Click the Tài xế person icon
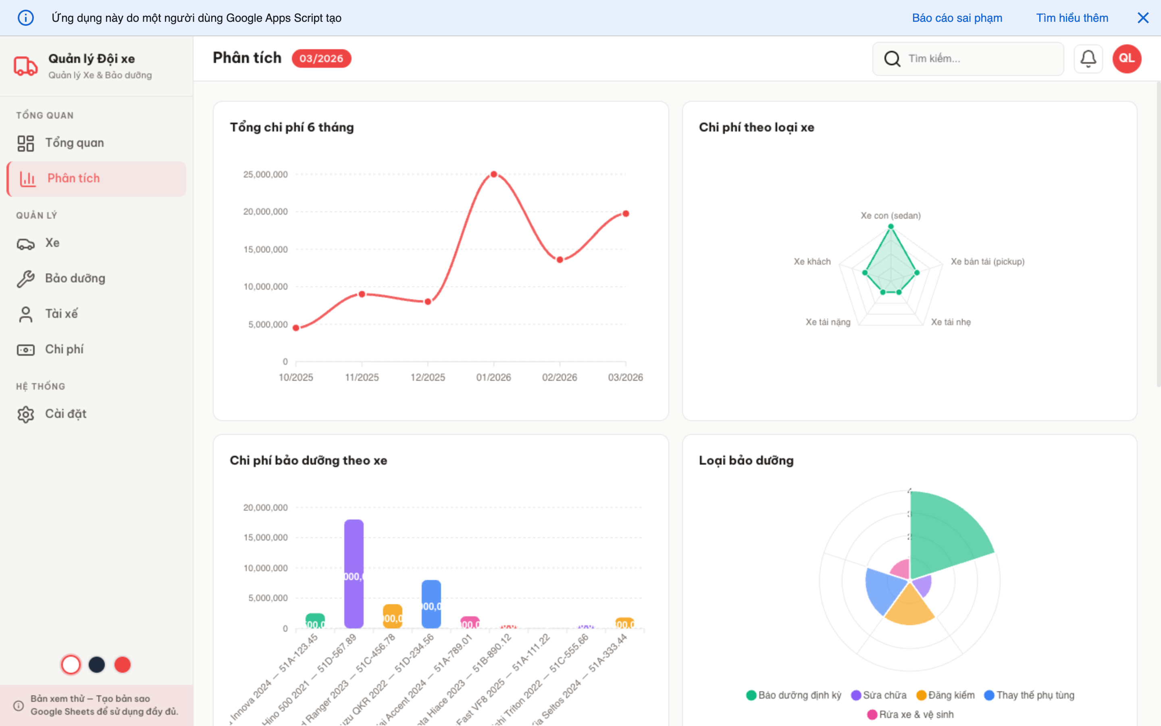Image resolution: width=1161 pixels, height=726 pixels. pos(25,314)
